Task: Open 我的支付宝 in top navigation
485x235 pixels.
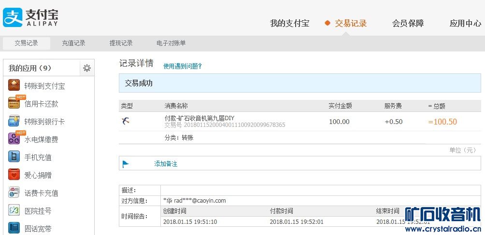Action: 289,23
